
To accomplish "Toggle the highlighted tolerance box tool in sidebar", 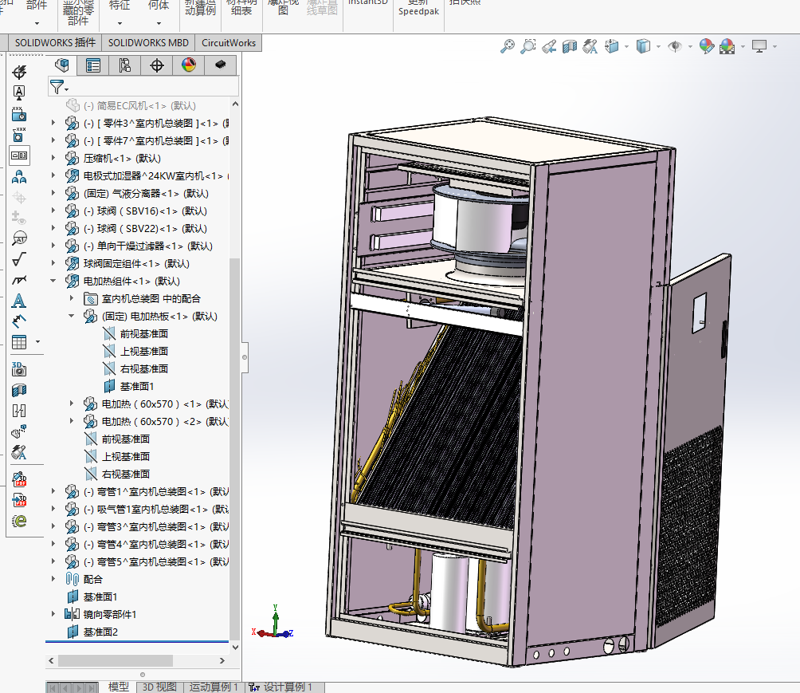I will [x=19, y=155].
